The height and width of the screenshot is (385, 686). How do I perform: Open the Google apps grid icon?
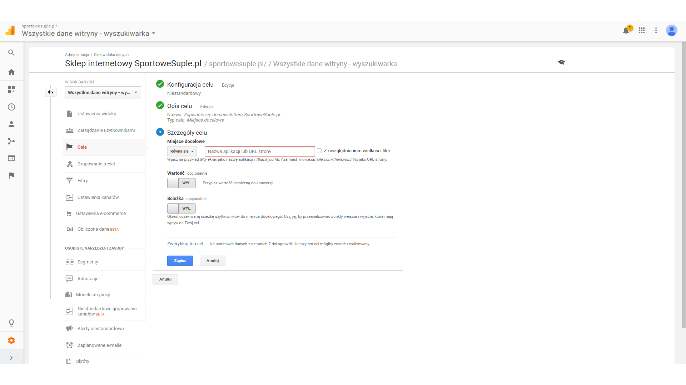click(642, 31)
